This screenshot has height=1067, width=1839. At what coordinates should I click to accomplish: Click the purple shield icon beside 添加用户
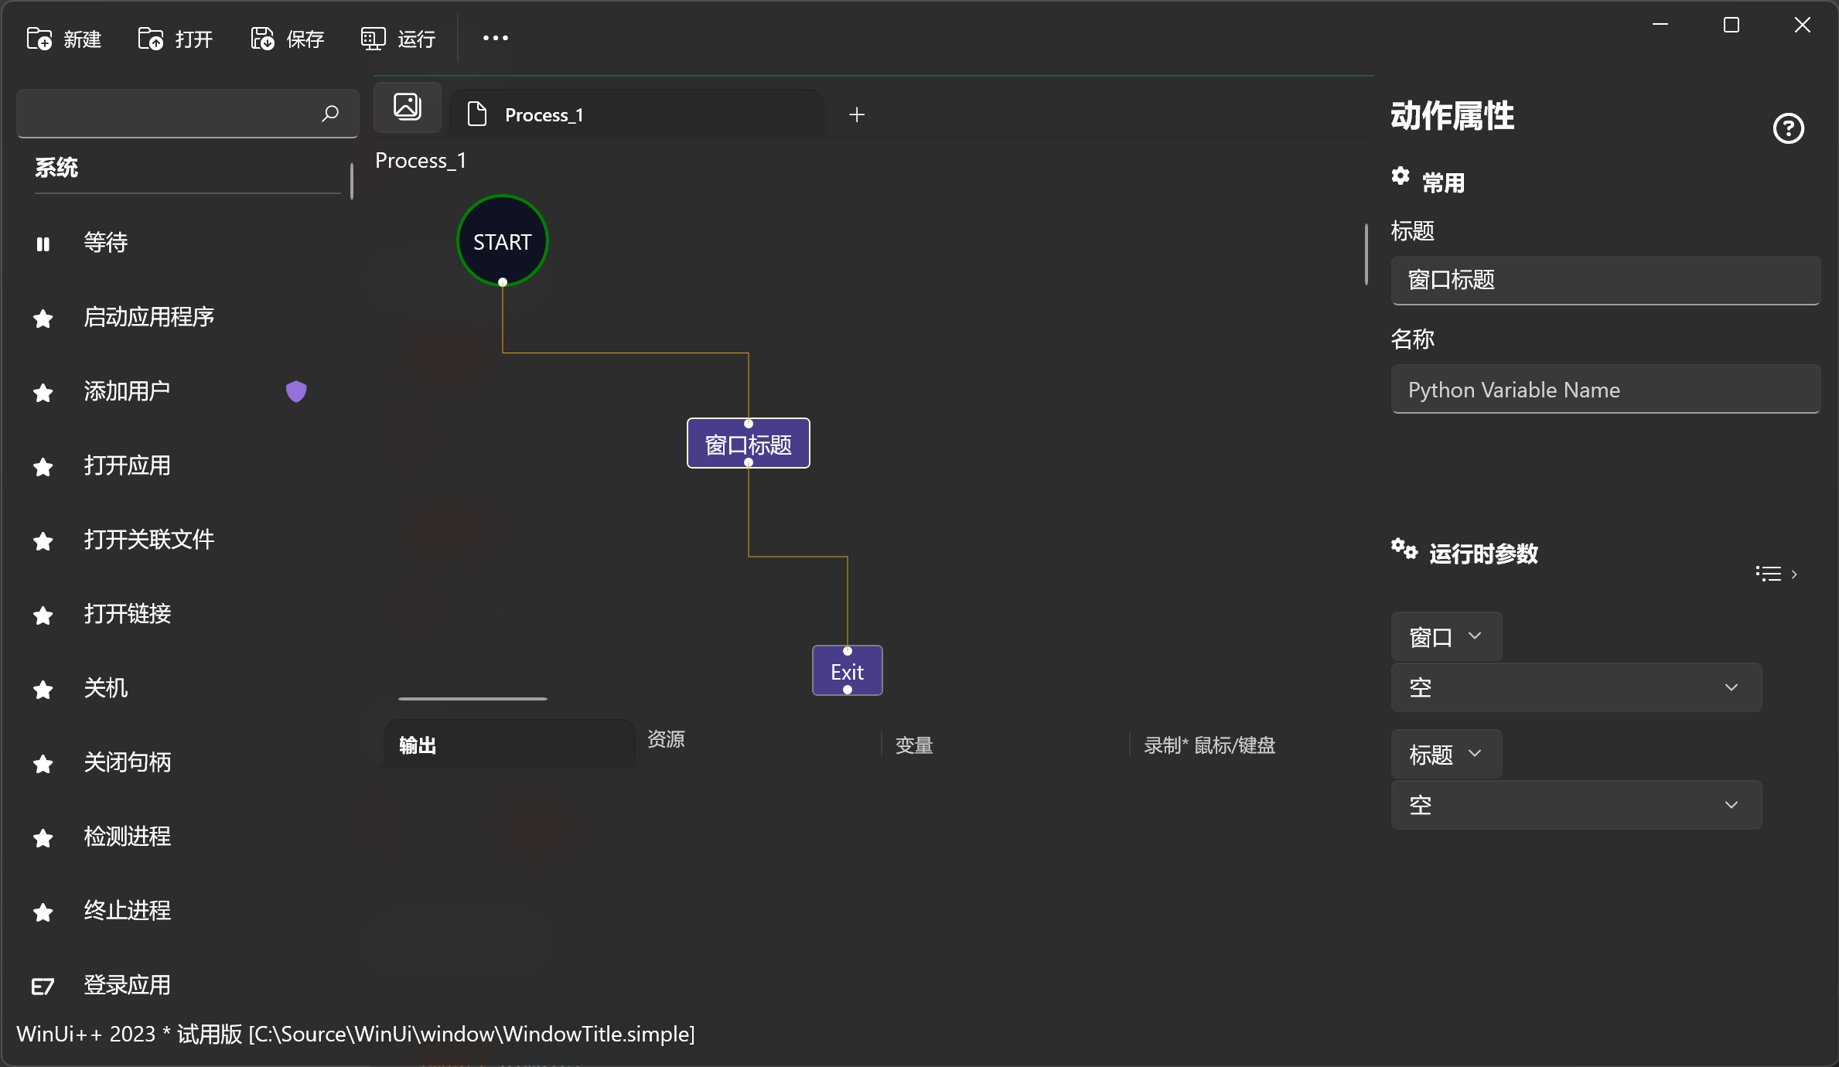[x=296, y=391]
